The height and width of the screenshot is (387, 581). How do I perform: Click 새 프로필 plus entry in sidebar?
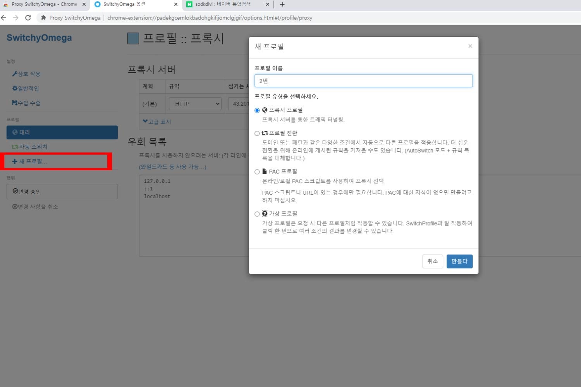click(30, 161)
